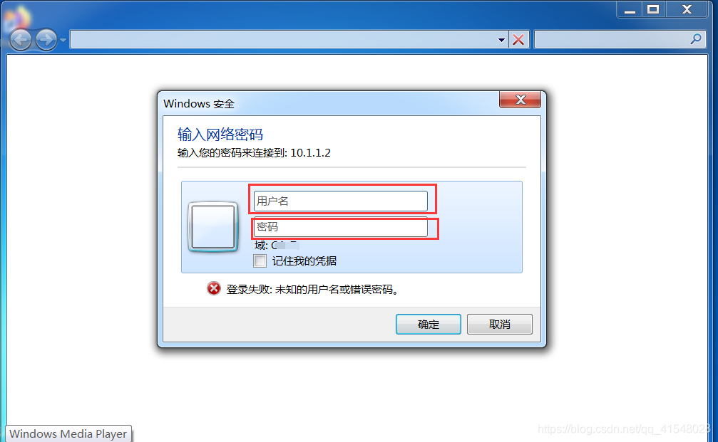Open the recent pages arrow beside Forward

tap(63, 41)
